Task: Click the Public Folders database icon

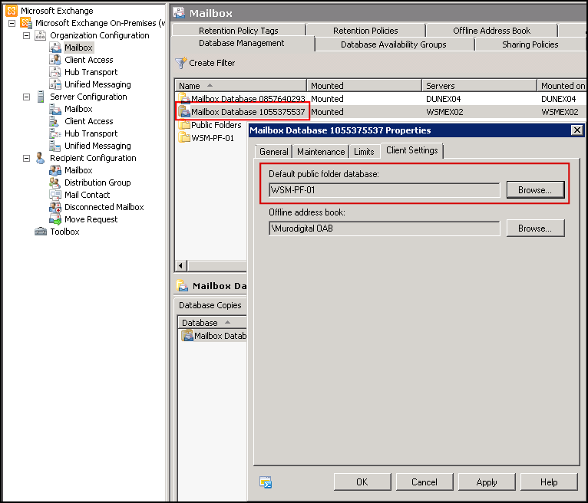Action: point(184,125)
